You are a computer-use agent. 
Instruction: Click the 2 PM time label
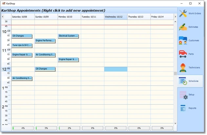5,107
